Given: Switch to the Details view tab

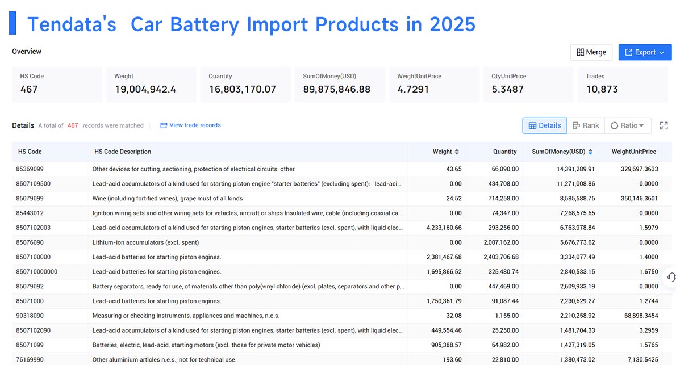Looking at the screenshot, I should [545, 125].
